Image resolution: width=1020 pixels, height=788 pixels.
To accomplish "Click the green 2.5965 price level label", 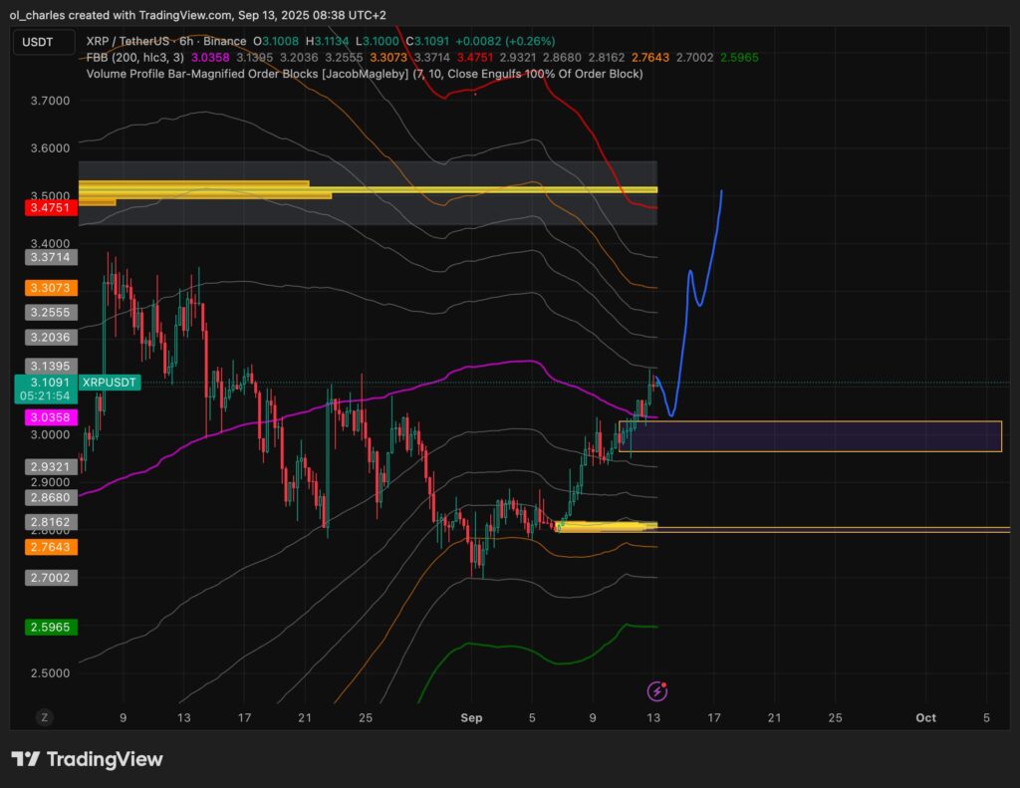I will pyautogui.click(x=51, y=627).
